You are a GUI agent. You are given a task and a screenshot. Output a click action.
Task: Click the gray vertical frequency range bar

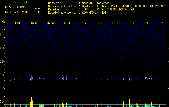[x=5, y=77]
